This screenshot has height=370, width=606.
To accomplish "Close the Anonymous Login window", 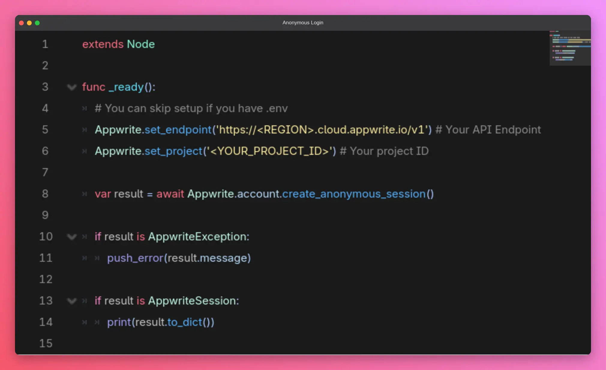I will coord(21,23).
